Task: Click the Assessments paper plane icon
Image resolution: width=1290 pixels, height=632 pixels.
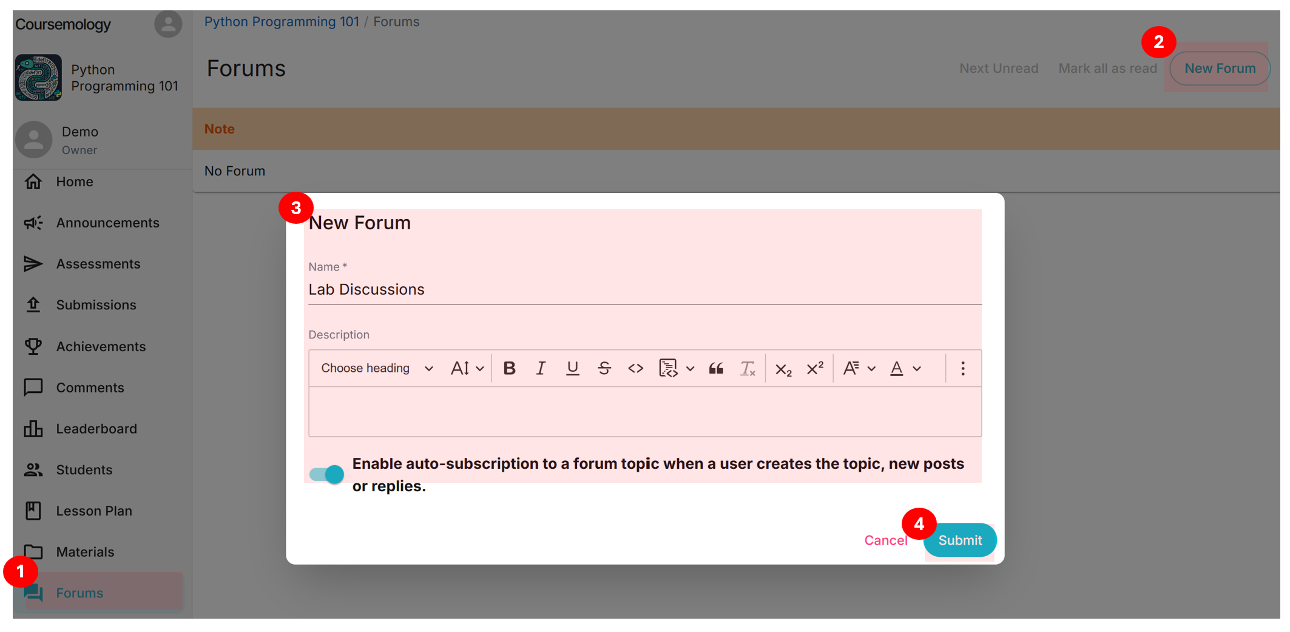Action: point(33,264)
